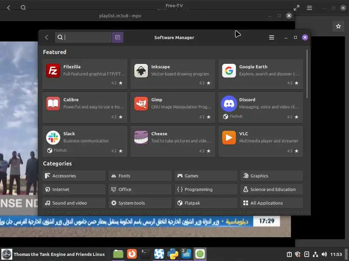Open the terminal from the taskbar
This screenshot has height=261, width=349.
click(145, 254)
